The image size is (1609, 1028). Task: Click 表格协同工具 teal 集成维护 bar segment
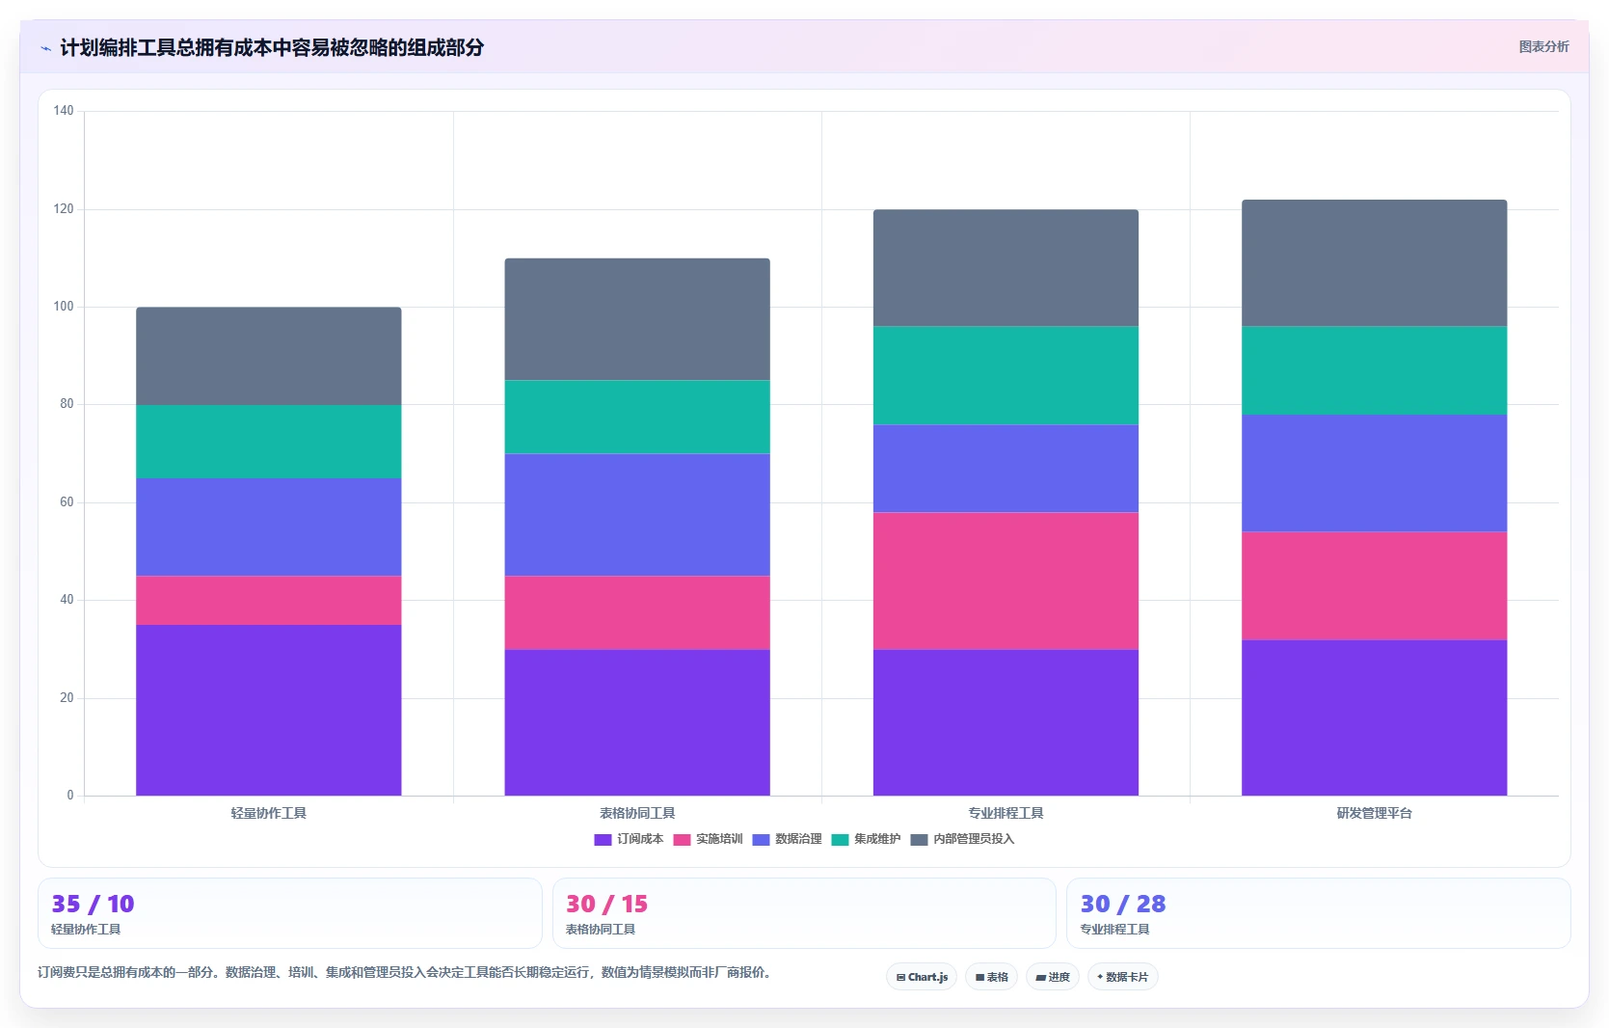click(637, 417)
